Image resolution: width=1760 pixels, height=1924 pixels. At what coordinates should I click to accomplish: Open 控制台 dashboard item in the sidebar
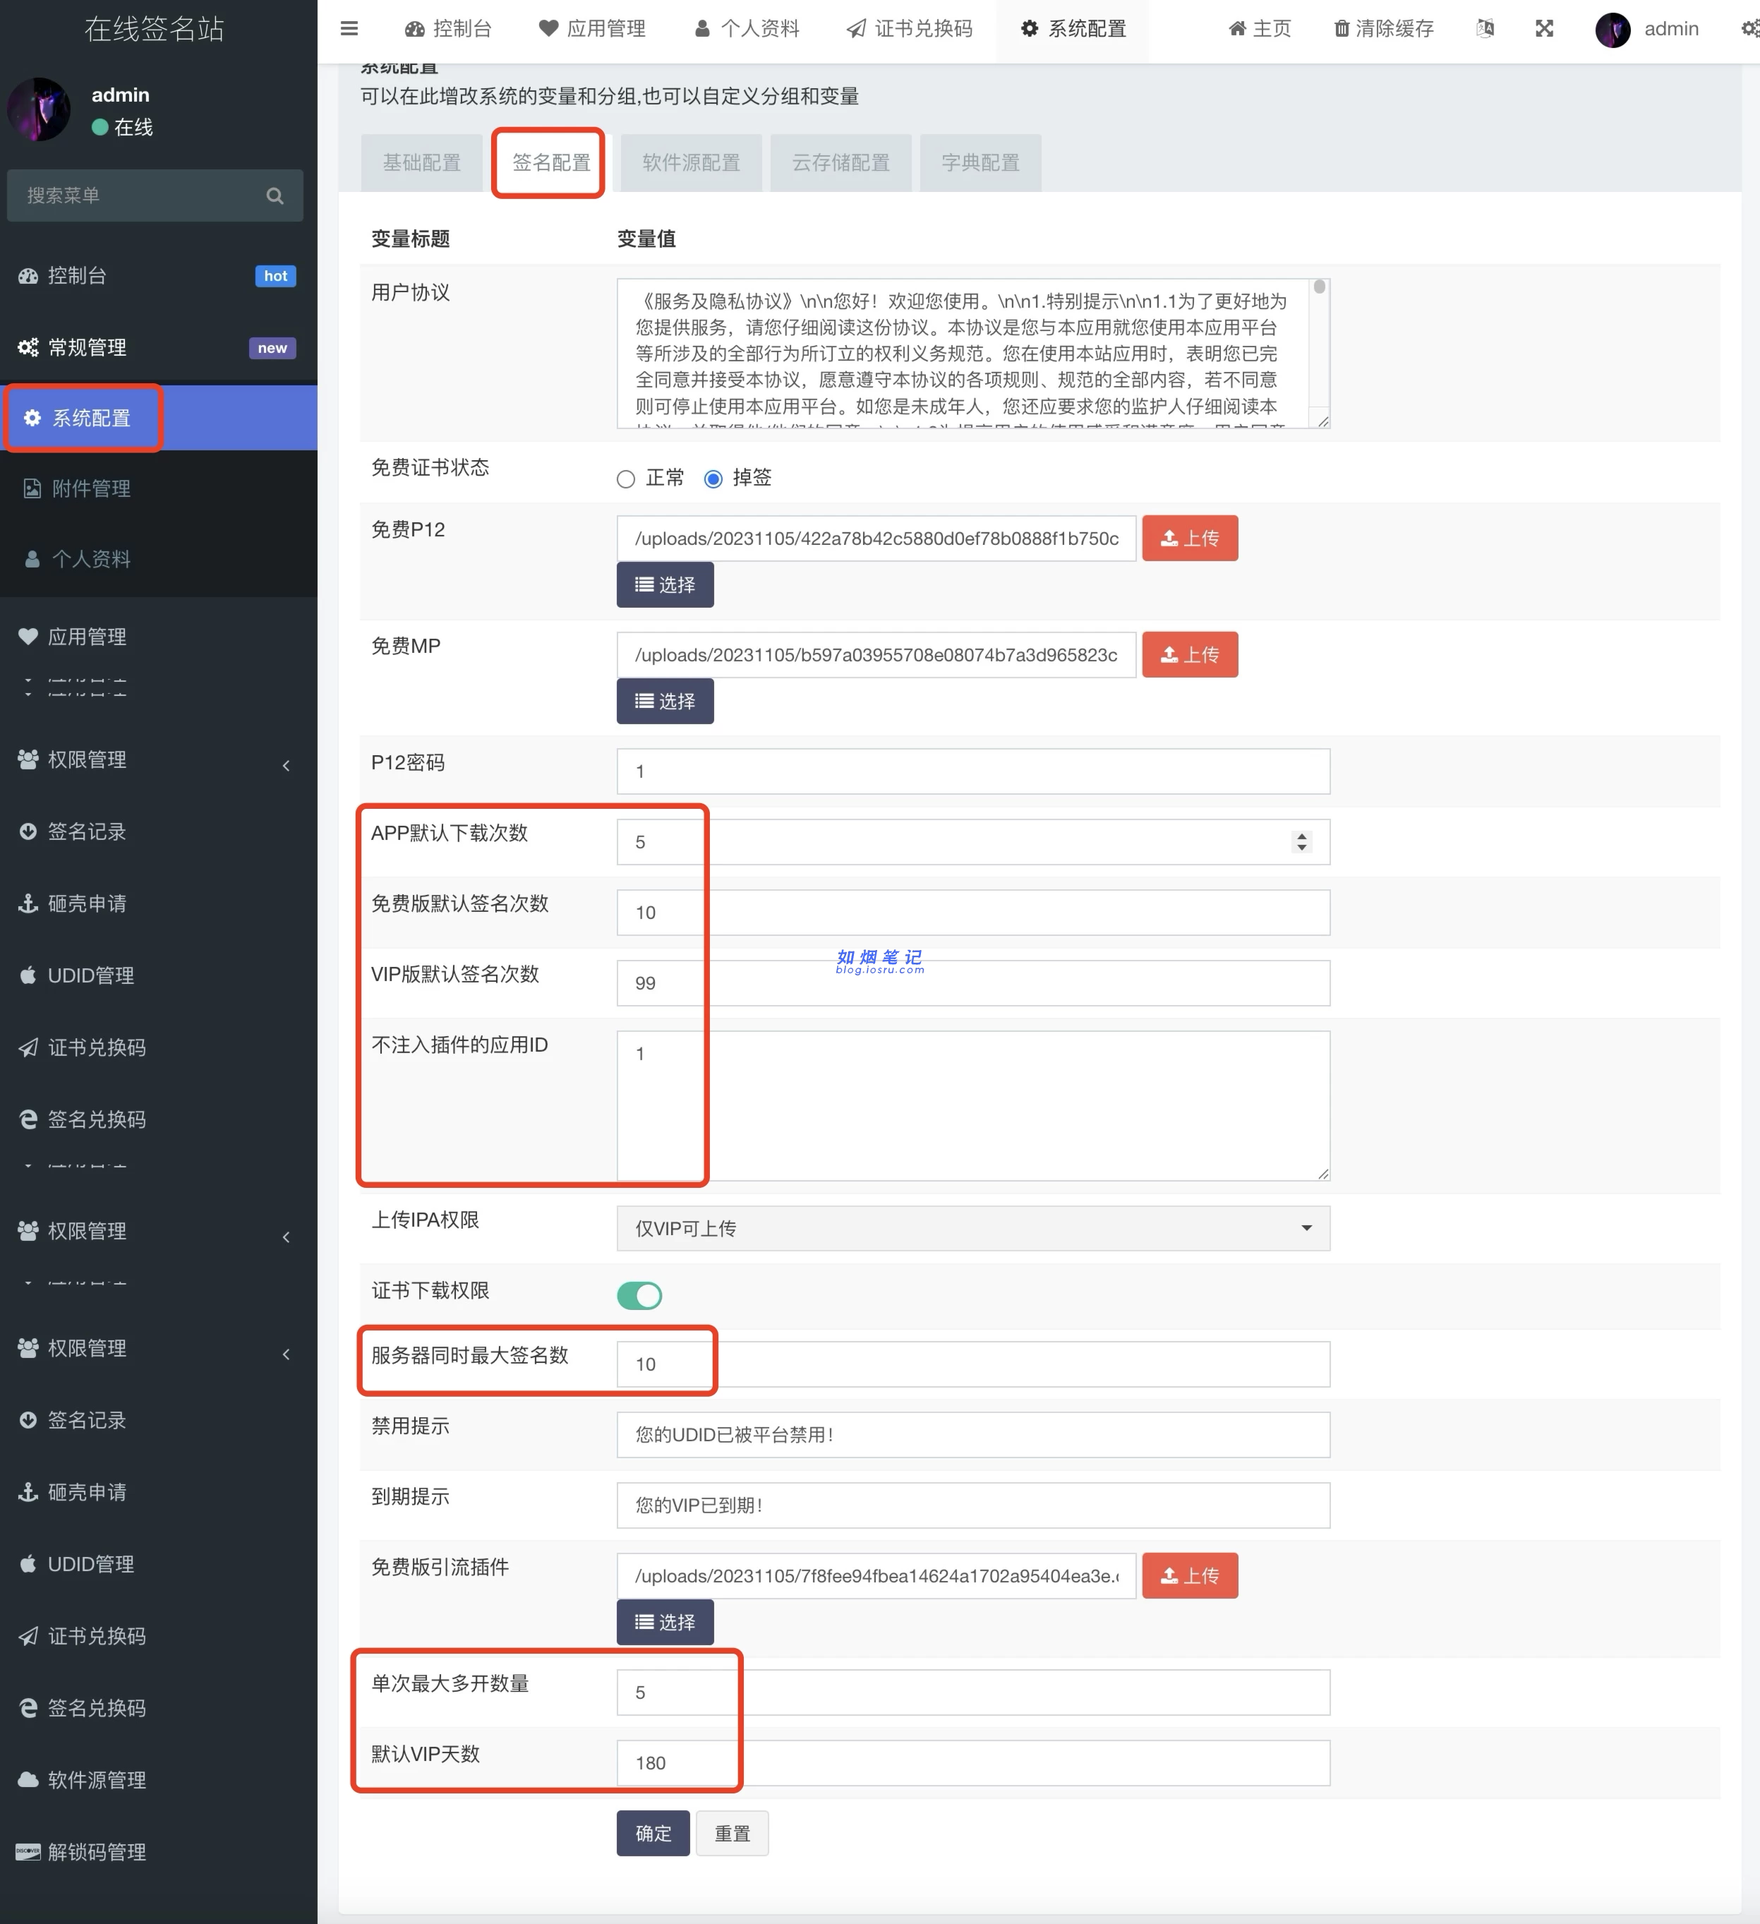coord(159,276)
